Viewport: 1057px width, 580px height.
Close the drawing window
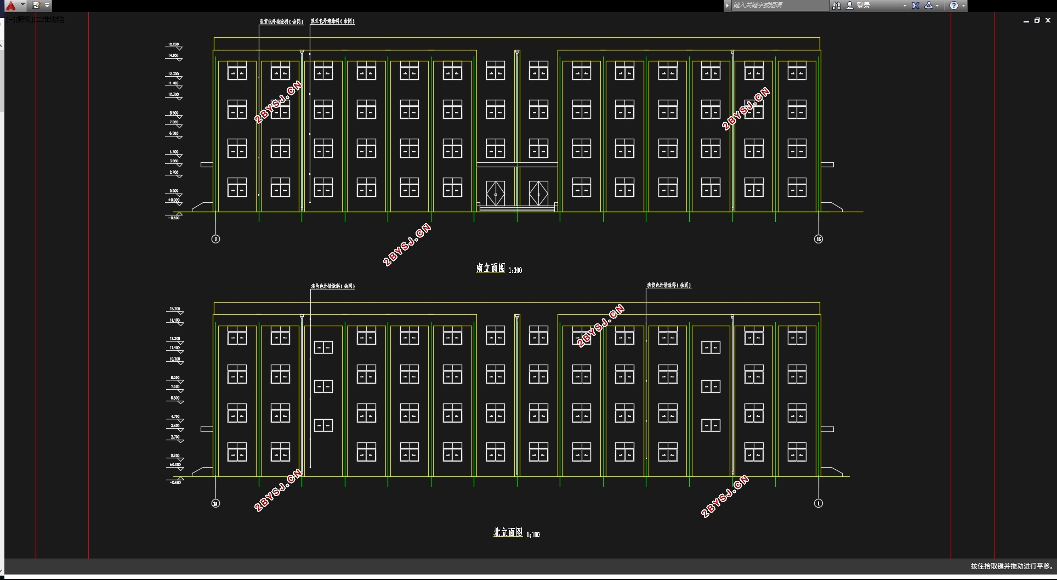click(1048, 20)
